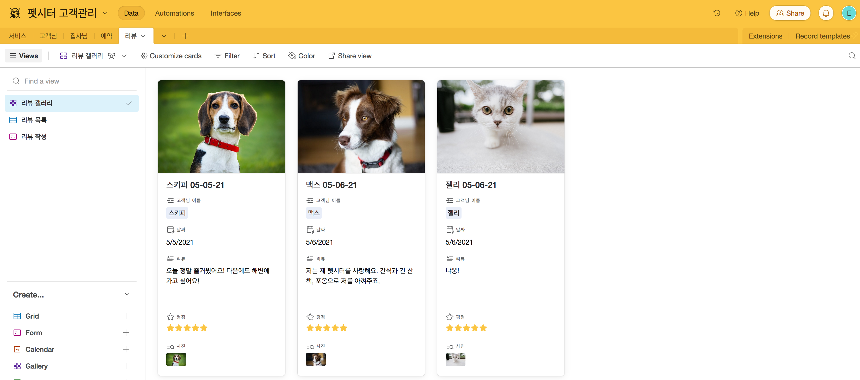Open the Filter options

227,56
